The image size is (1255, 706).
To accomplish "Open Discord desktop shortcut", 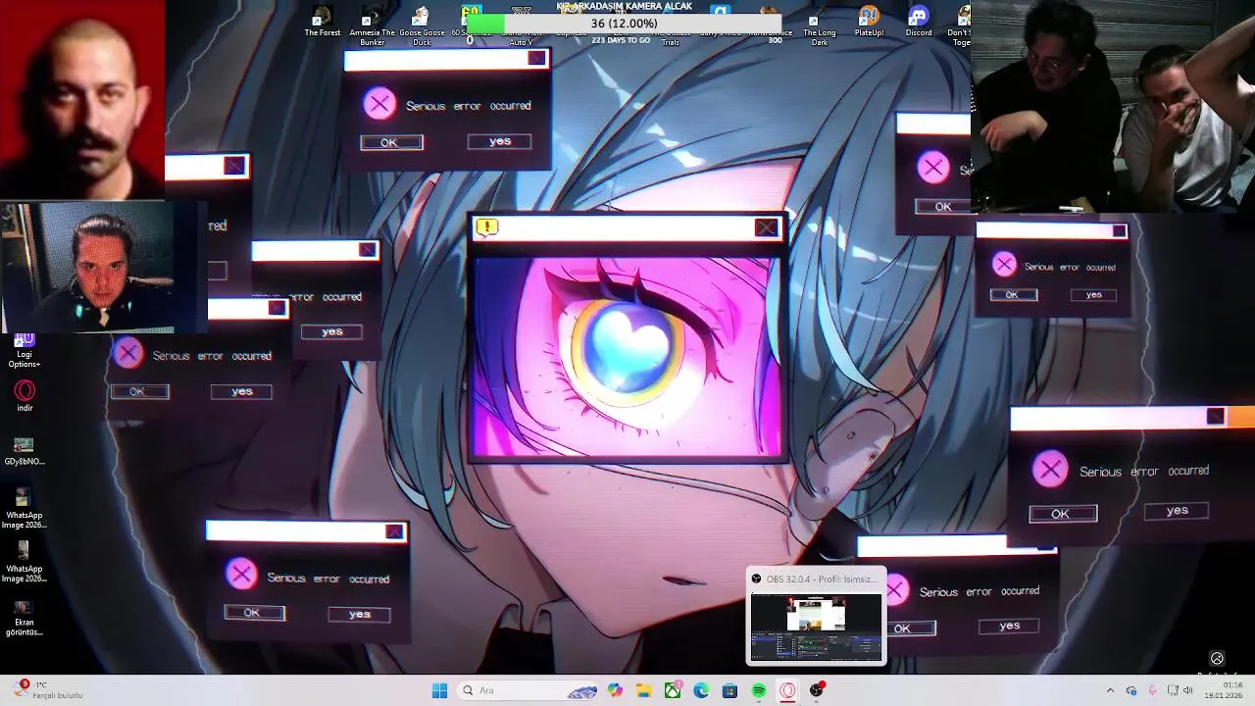I will (x=919, y=22).
